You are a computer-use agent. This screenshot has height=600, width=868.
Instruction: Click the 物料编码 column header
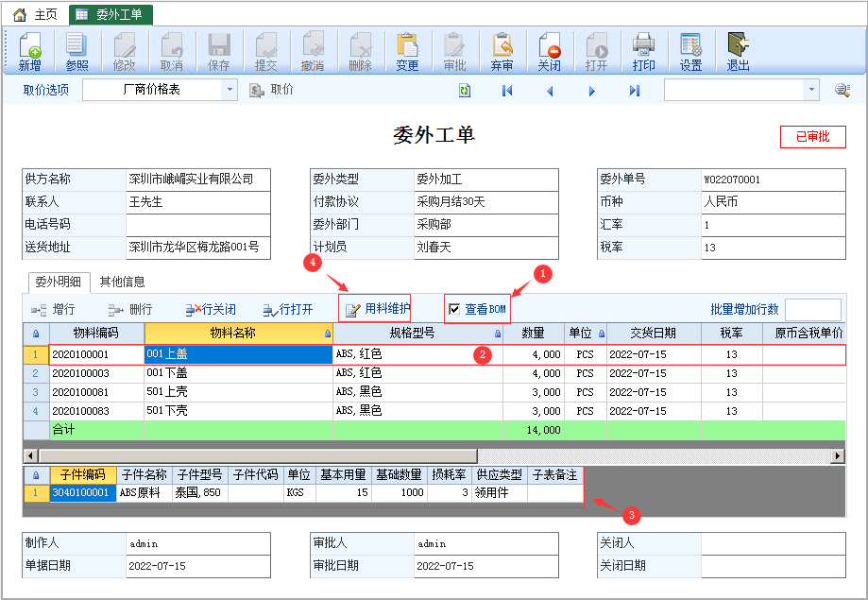click(x=96, y=334)
